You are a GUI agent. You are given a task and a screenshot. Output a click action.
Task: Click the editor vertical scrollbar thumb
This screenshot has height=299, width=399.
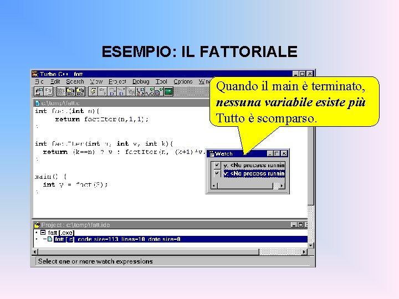point(311,166)
